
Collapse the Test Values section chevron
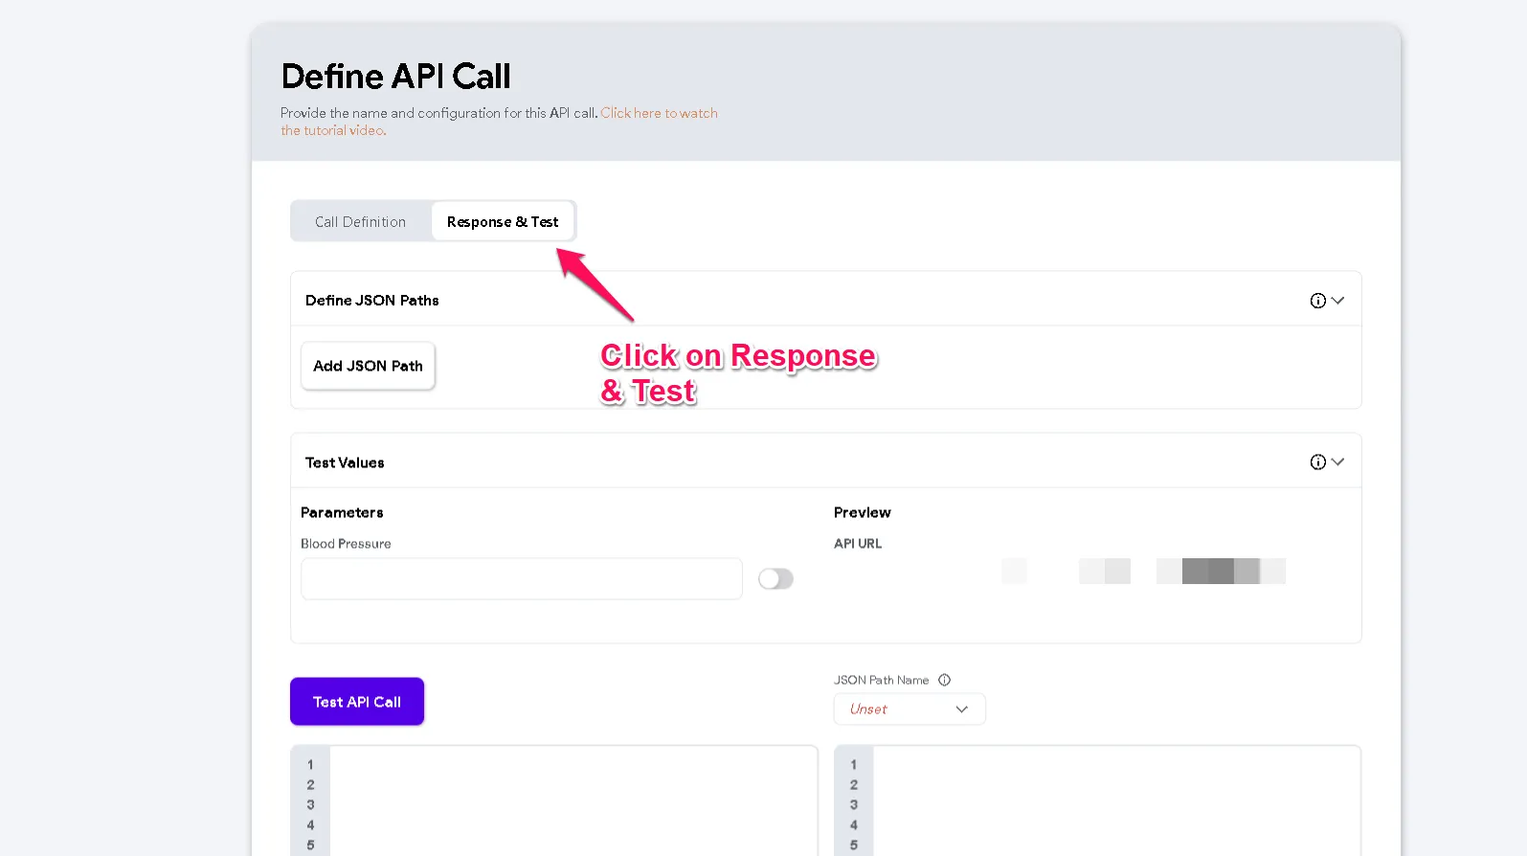click(1337, 462)
